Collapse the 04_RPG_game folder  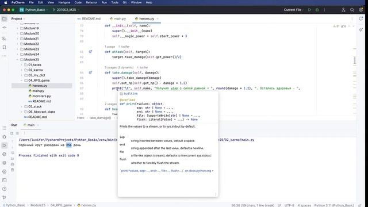tap(22, 80)
